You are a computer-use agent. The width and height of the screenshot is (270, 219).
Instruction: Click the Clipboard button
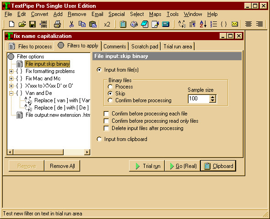click(x=218, y=166)
